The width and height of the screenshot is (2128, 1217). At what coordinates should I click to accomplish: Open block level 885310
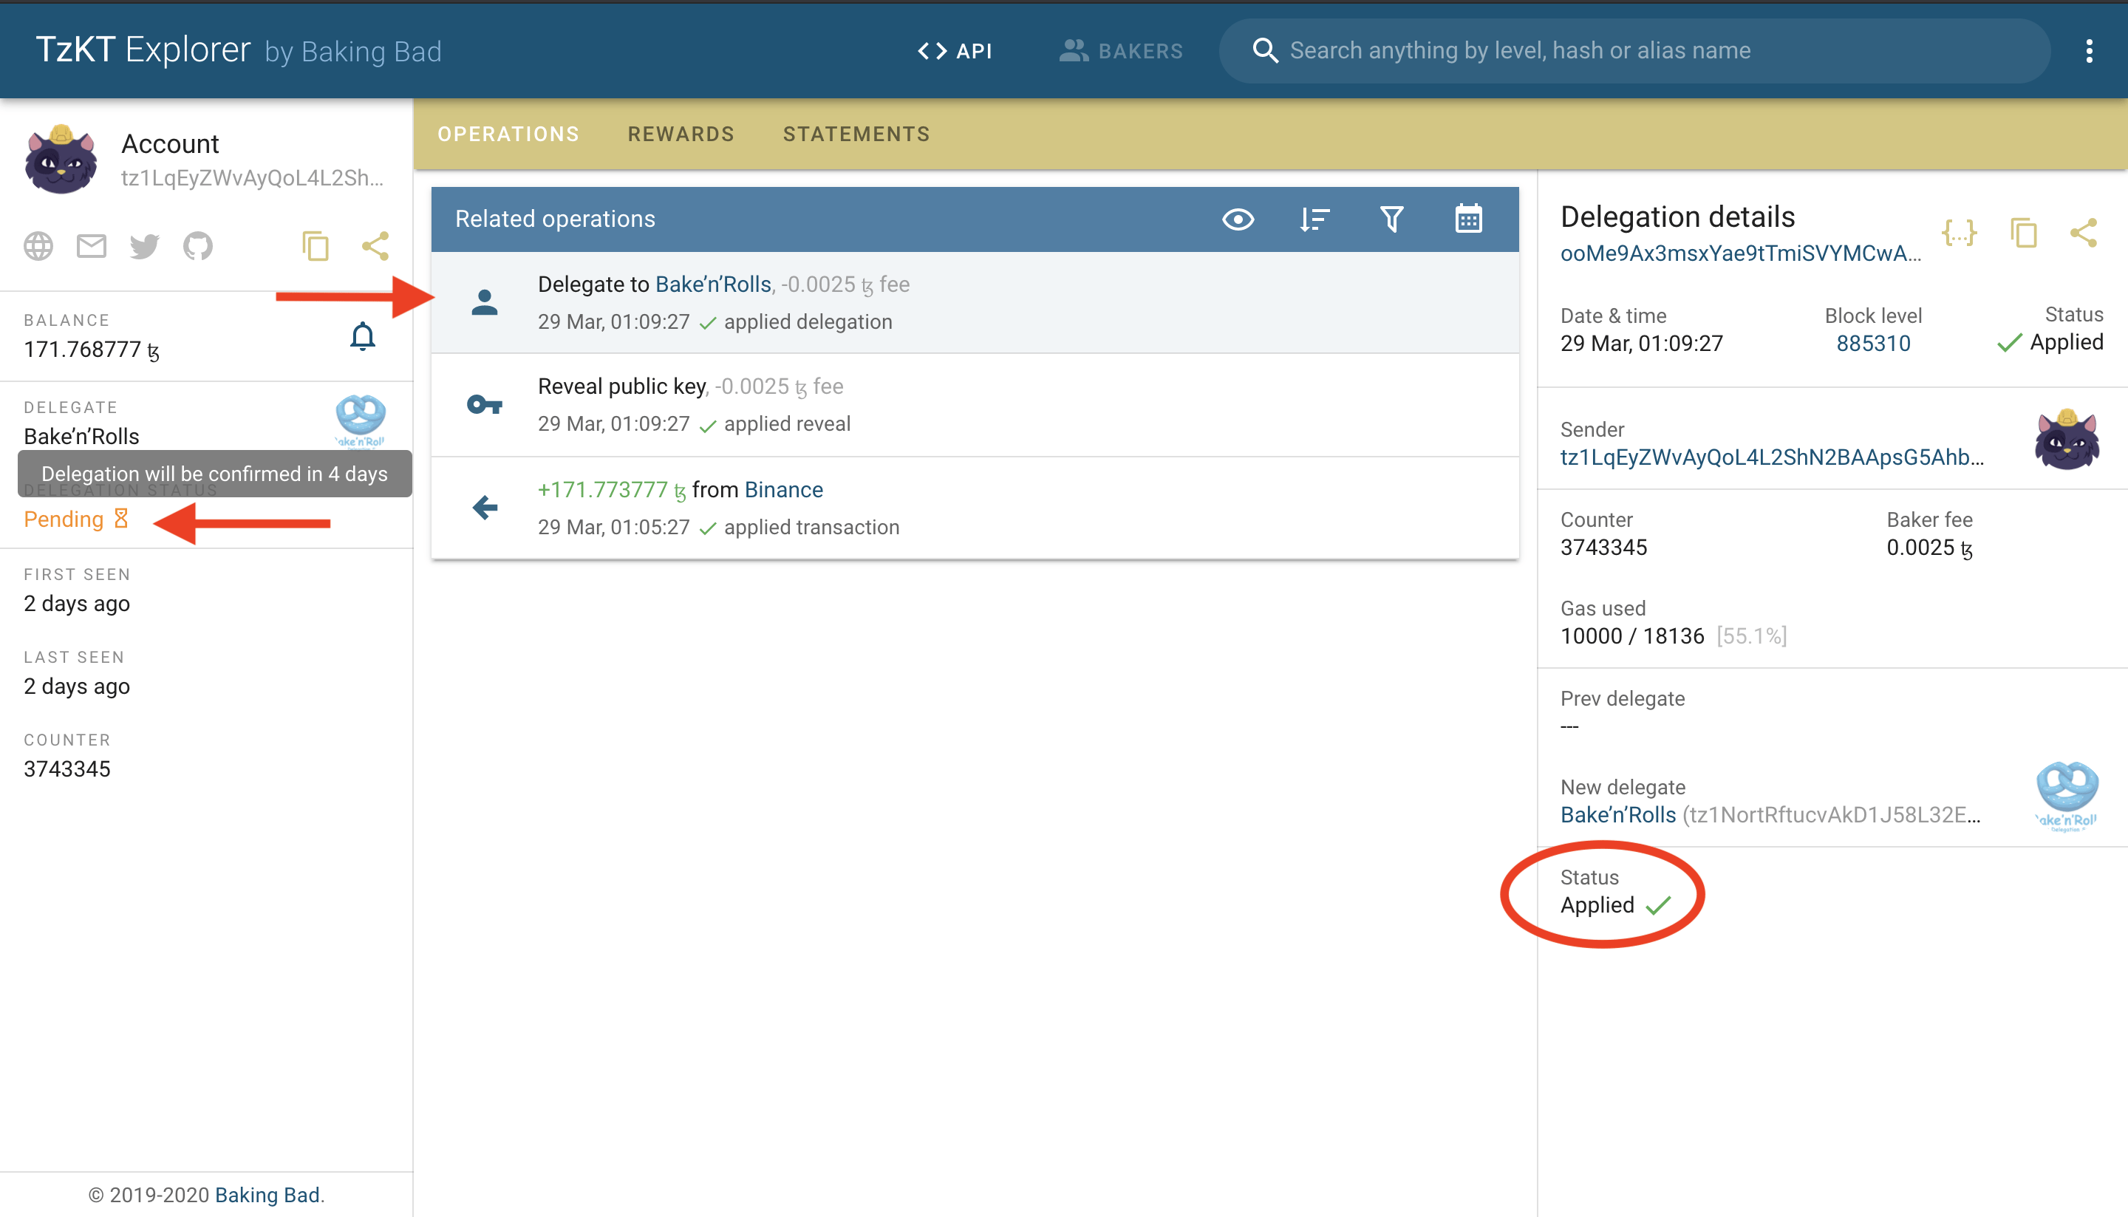[1873, 344]
